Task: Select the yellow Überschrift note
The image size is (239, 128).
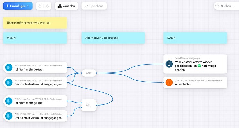Action: (35, 23)
